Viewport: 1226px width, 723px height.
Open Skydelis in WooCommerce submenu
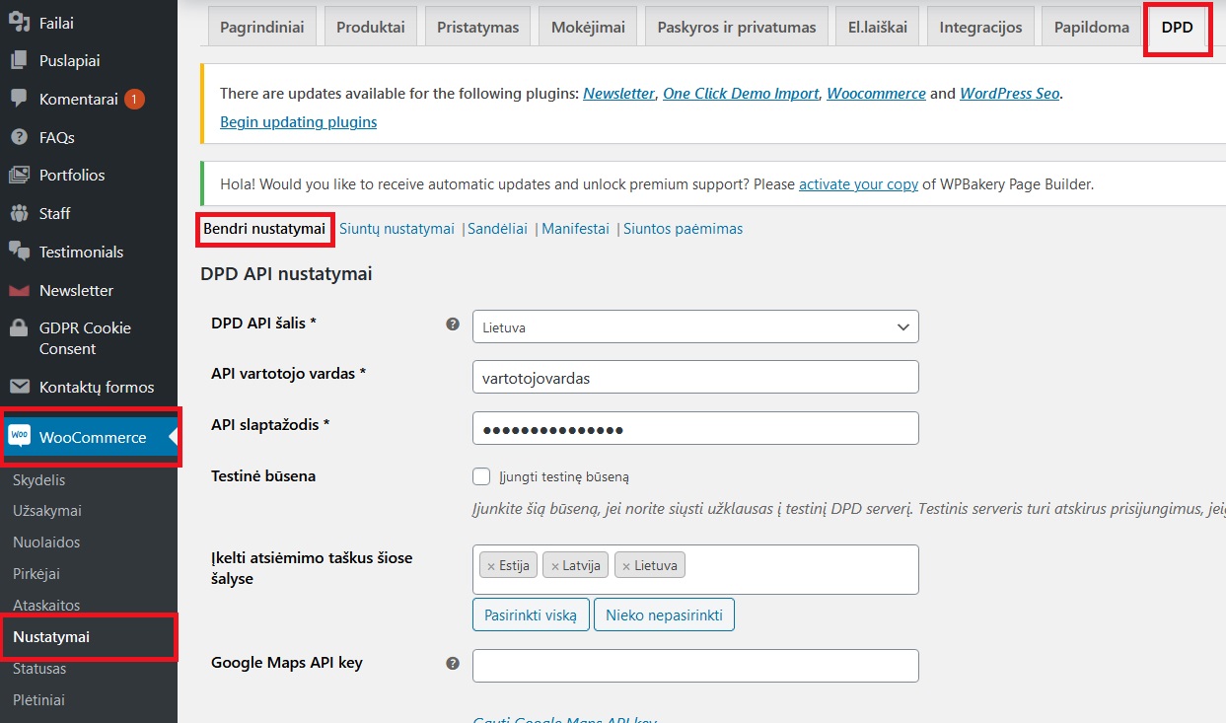[x=39, y=480]
